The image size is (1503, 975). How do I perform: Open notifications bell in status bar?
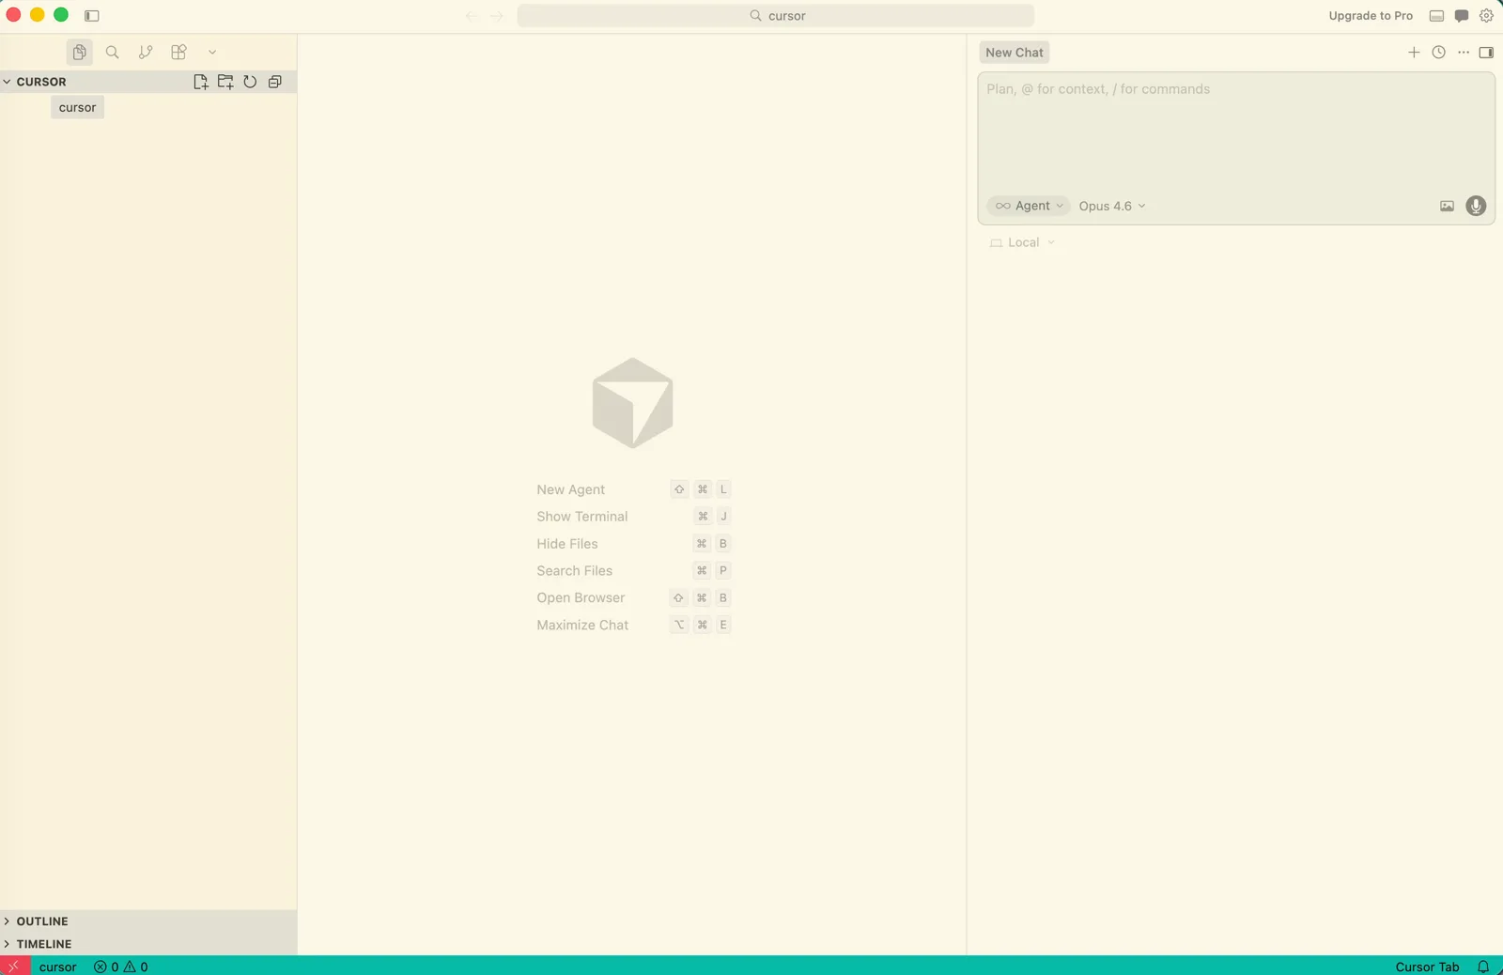pos(1483,967)
